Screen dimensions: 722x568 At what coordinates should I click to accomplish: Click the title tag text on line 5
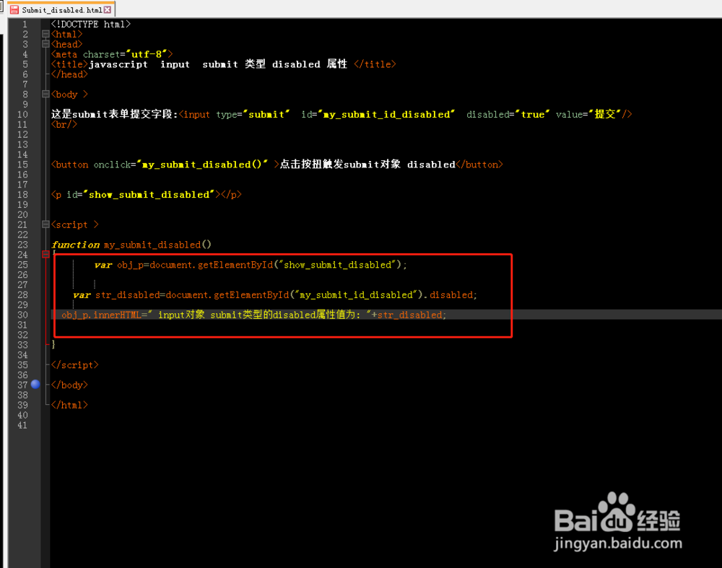[223, 64]
